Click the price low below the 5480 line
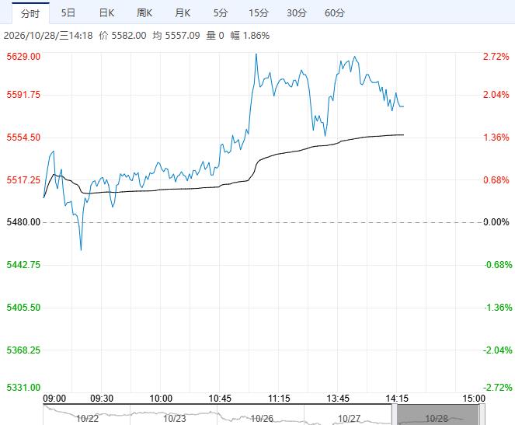 (81, 250)
